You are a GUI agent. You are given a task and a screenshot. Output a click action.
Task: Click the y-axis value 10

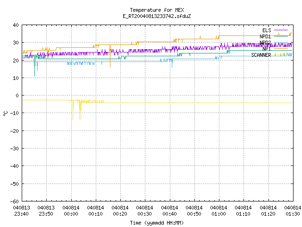coord(16,78)
